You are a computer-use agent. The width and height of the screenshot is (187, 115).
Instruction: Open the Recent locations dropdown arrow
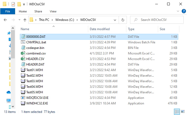point(19,20)
